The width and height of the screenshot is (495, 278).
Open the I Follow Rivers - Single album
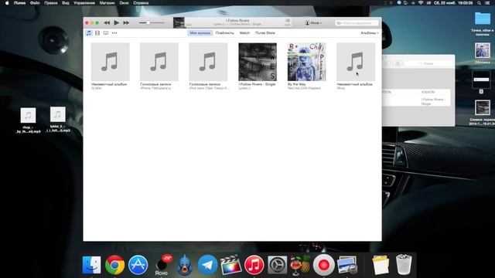tap(258, 62)
